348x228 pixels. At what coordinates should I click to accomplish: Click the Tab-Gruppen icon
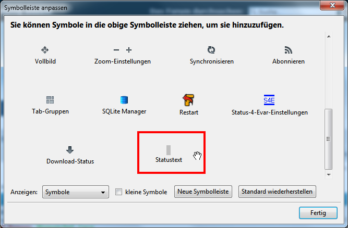[x=50, y=99]
